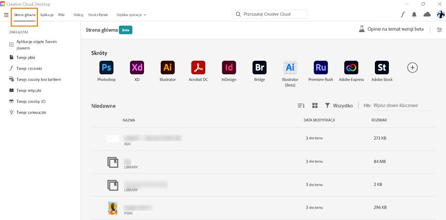Click Opinie na temat wersji beta

point(395,29)
